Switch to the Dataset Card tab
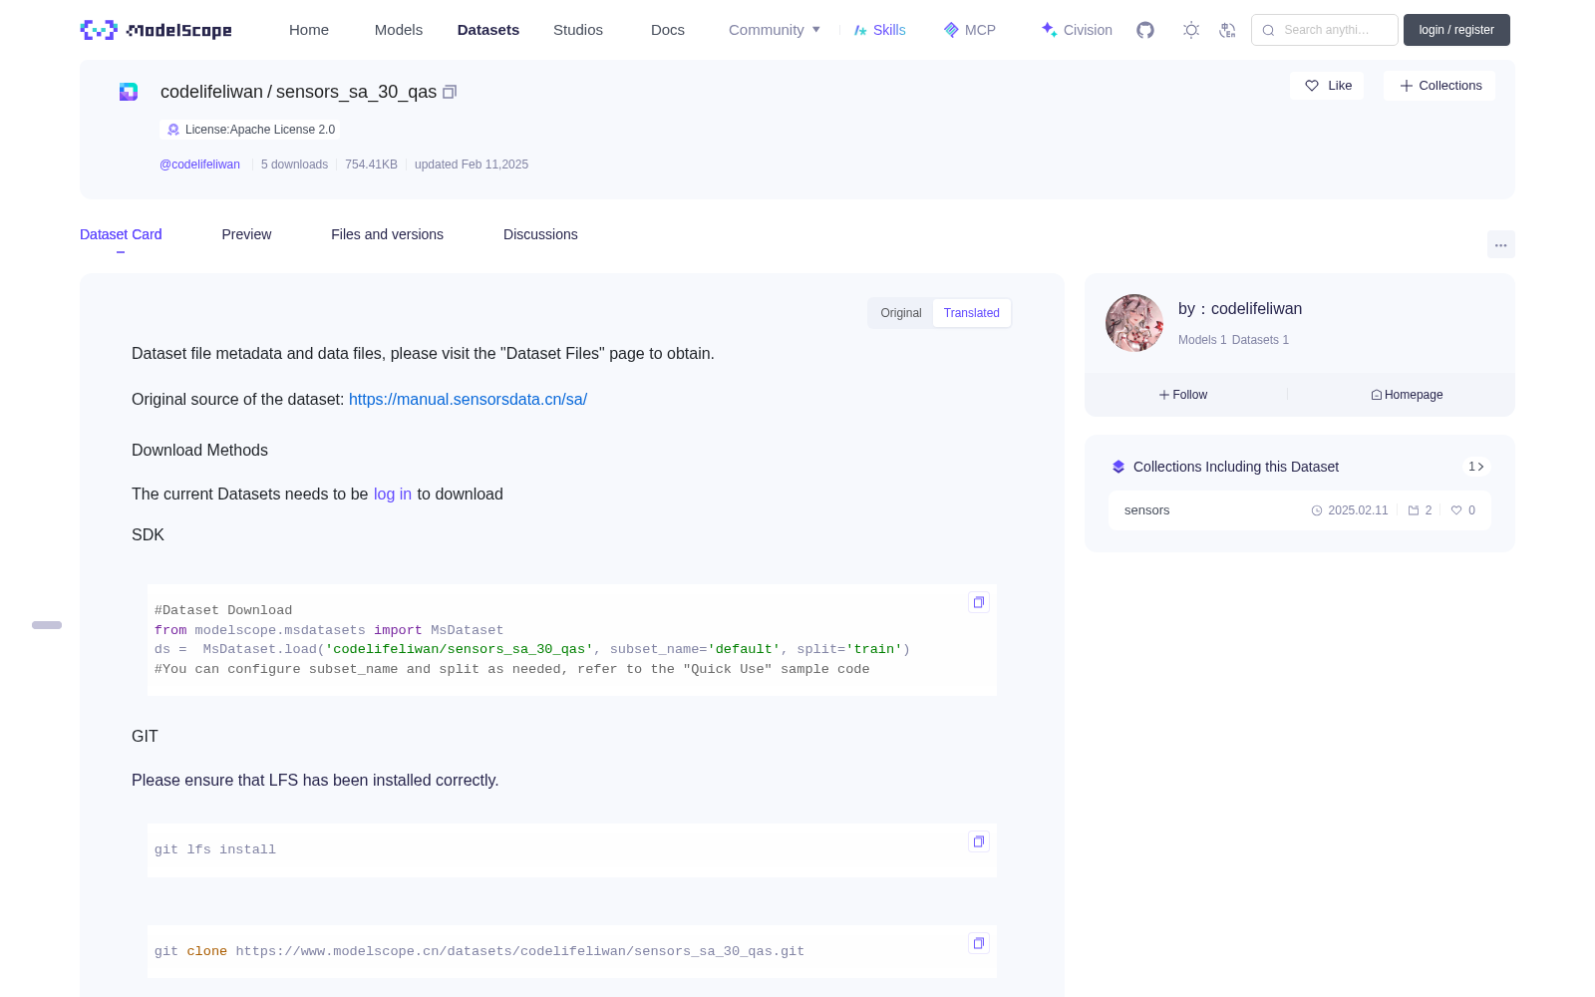 coord(121,234)
